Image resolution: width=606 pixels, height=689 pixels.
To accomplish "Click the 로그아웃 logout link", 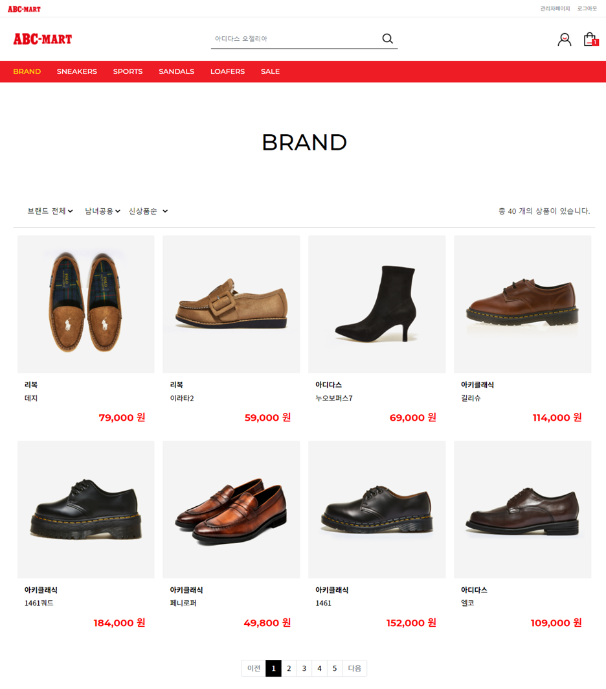I will (x=587, y=8).
